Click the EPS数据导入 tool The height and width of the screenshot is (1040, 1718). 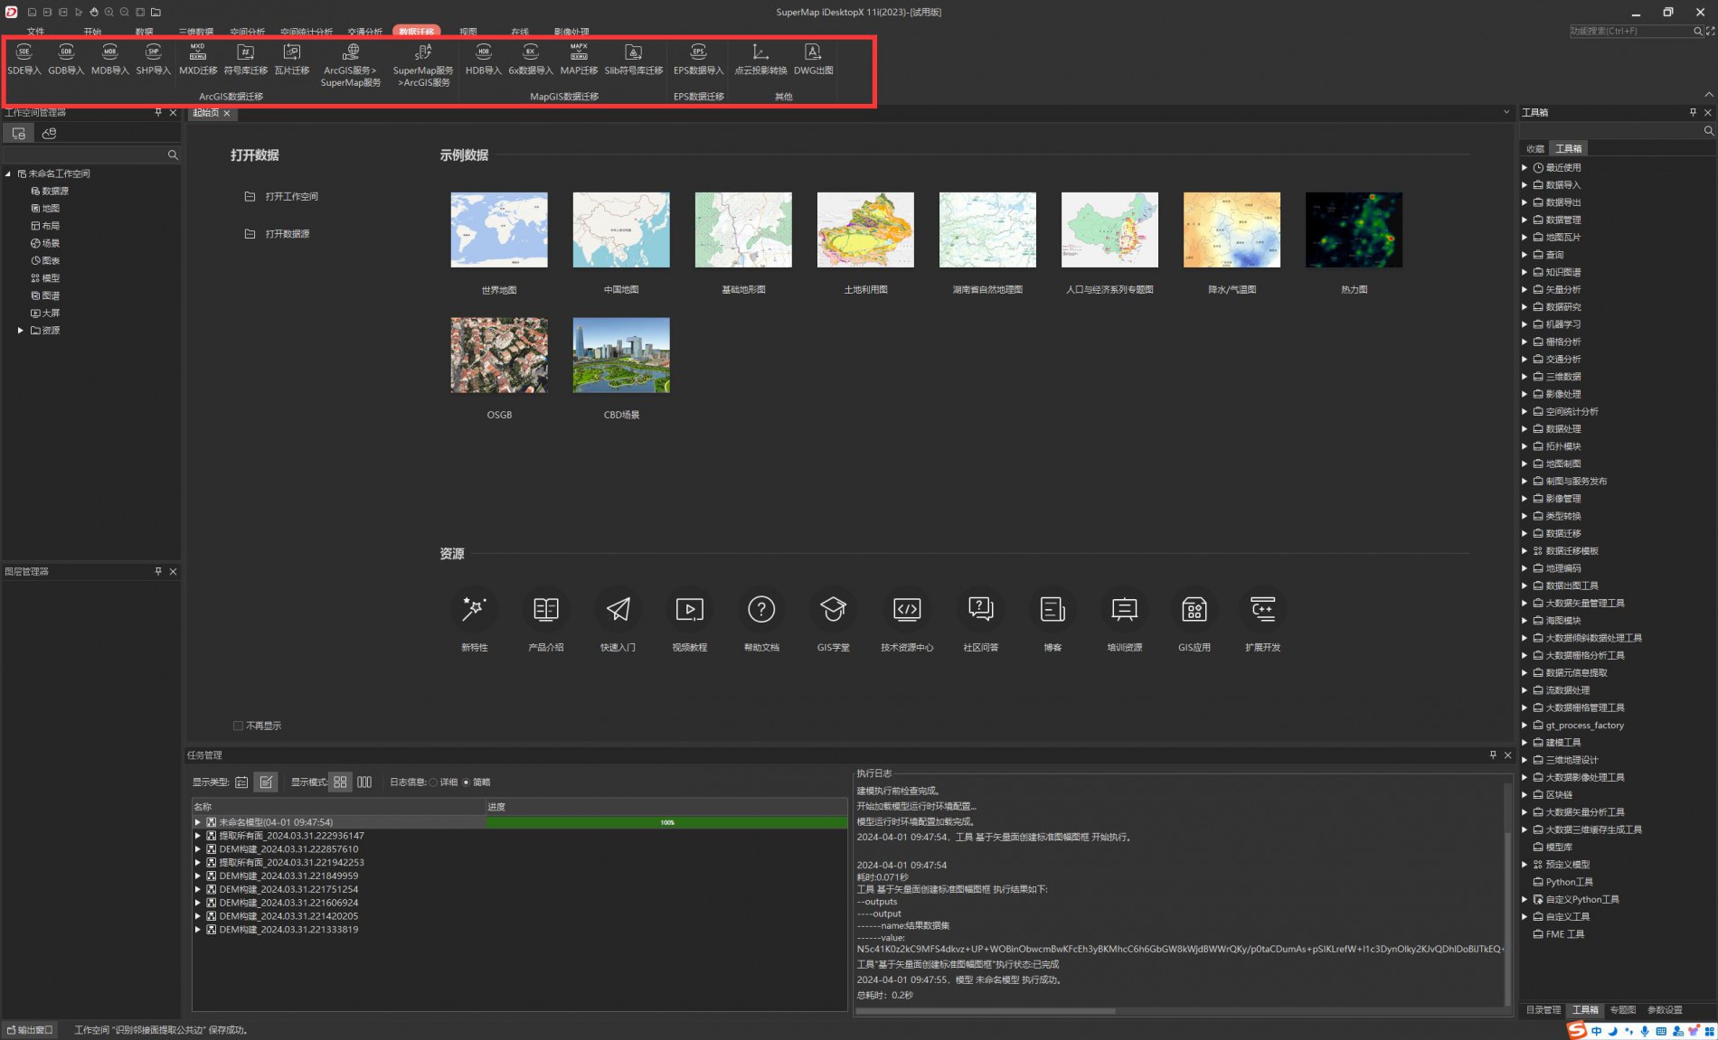pos(699,60)
